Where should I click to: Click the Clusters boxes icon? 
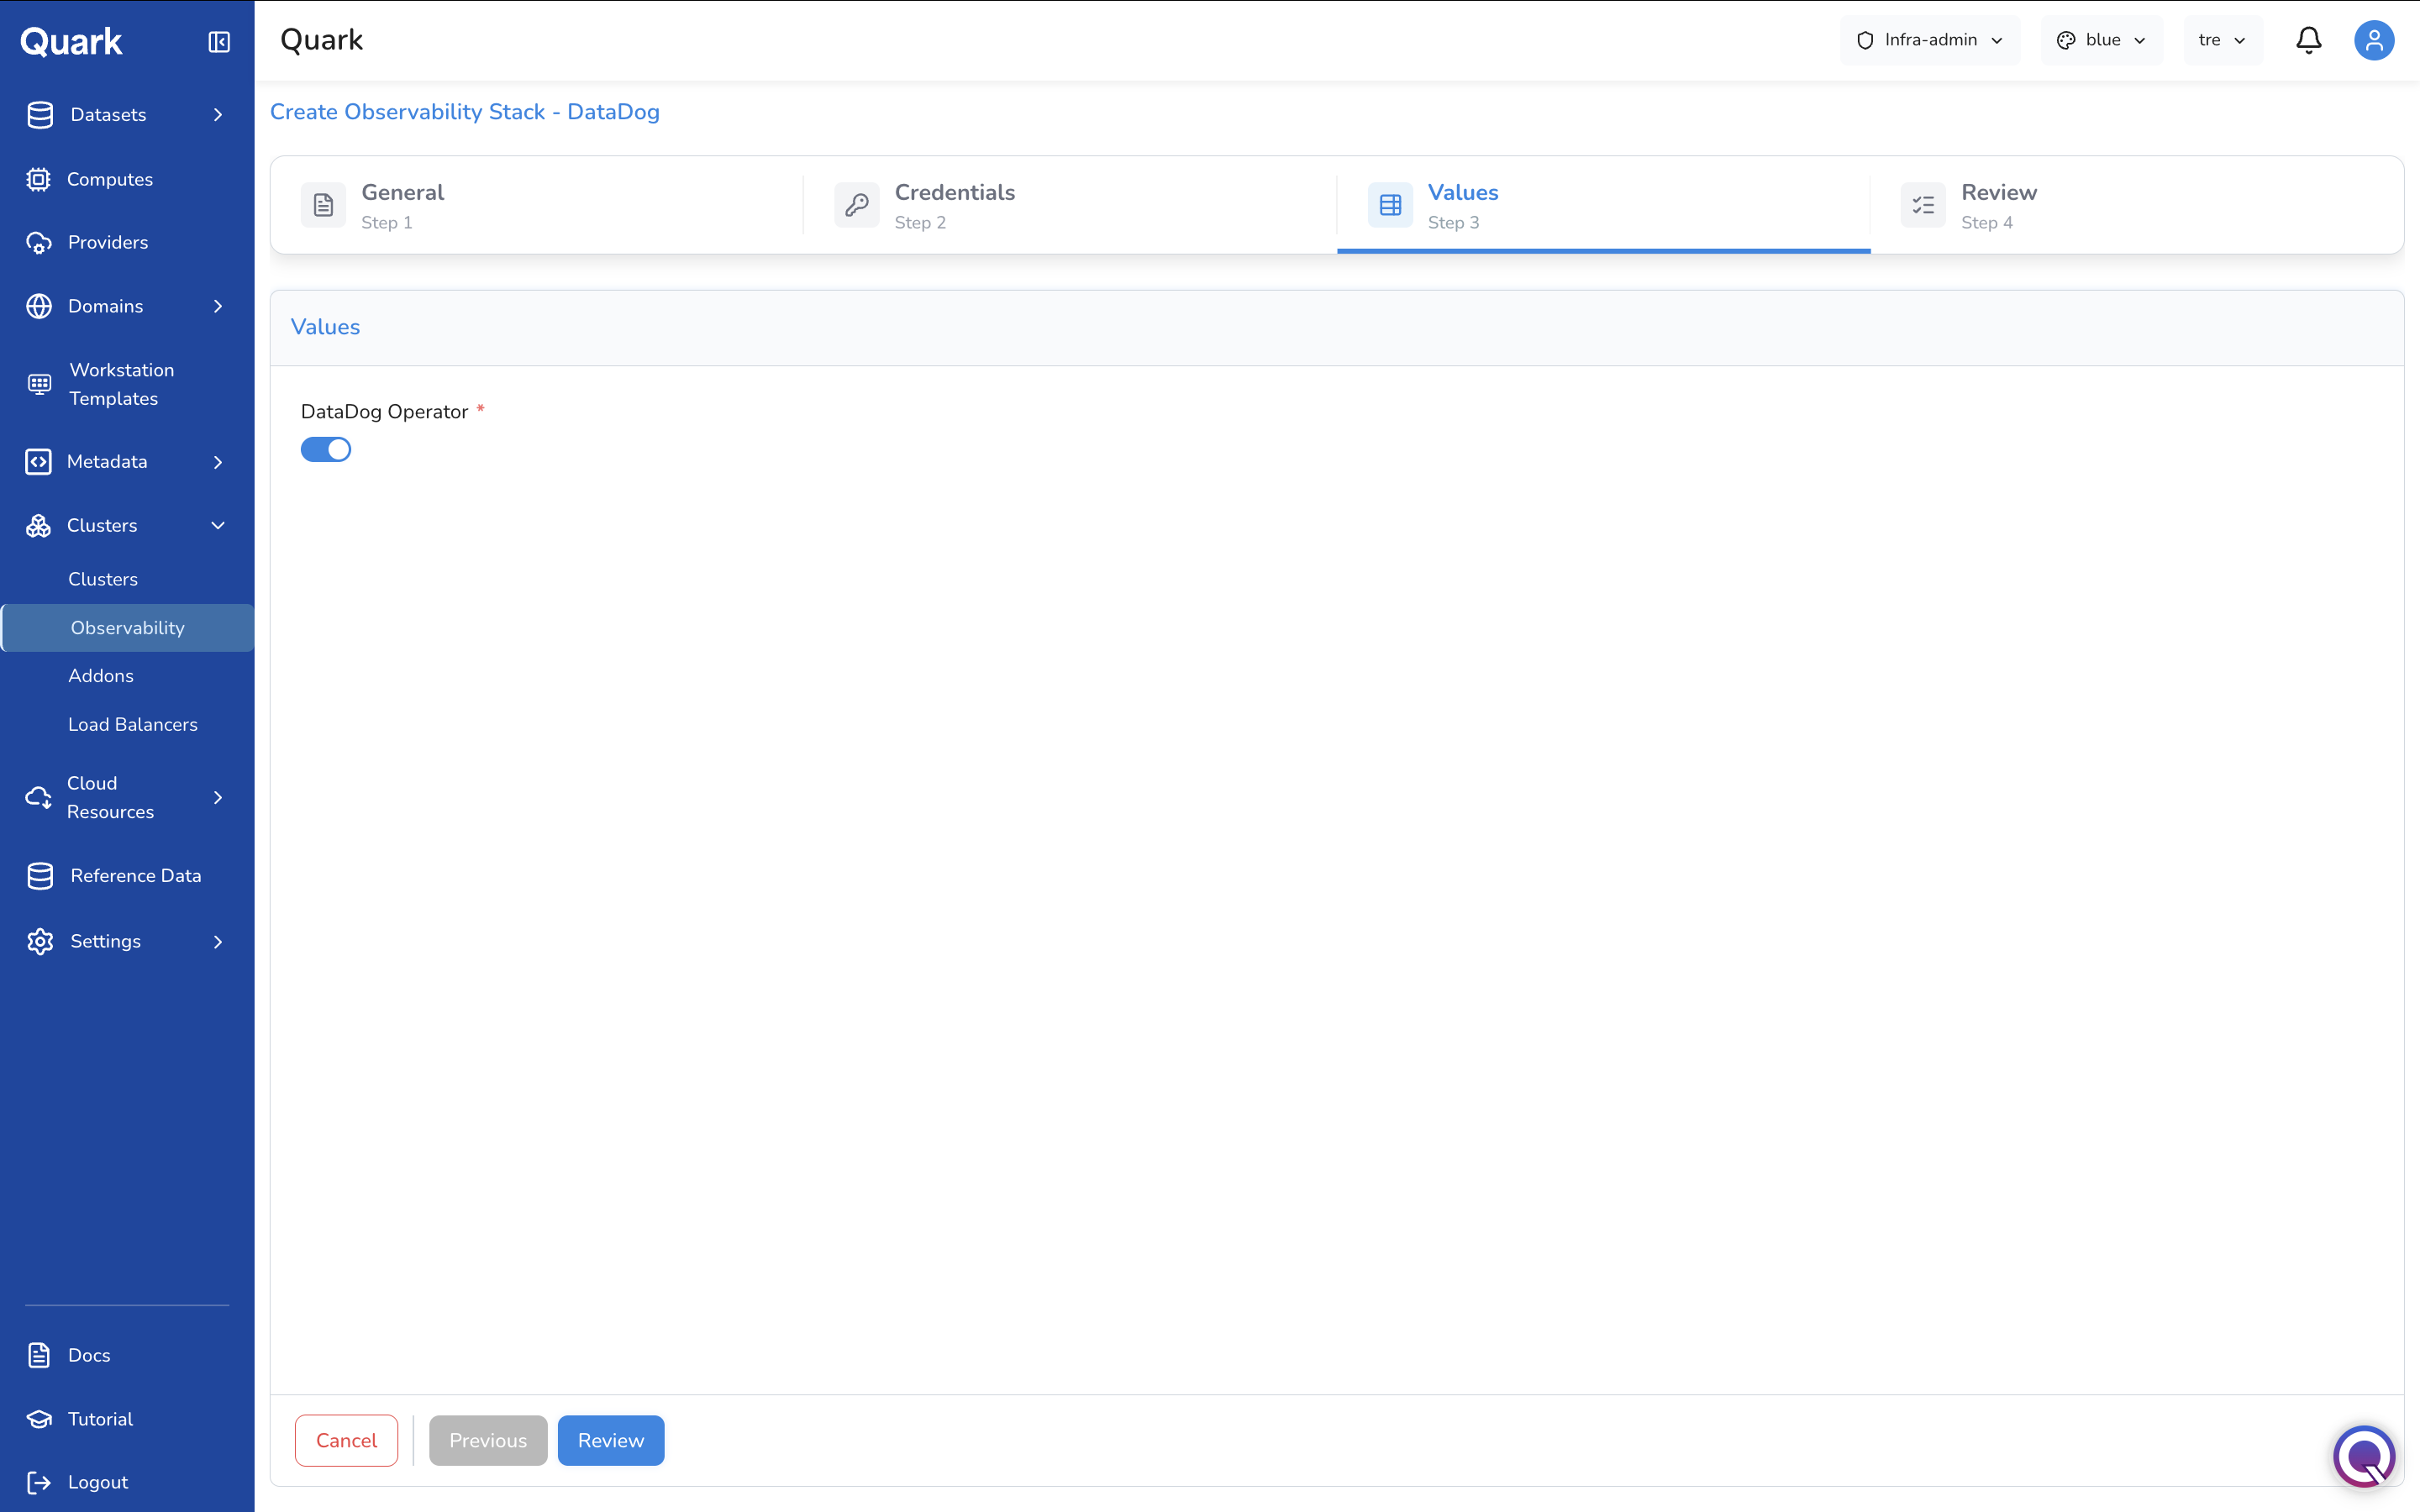[39, 526]
